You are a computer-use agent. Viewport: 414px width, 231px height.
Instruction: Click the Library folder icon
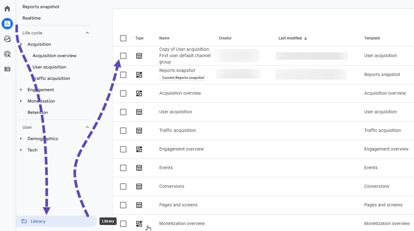(24, 221)
